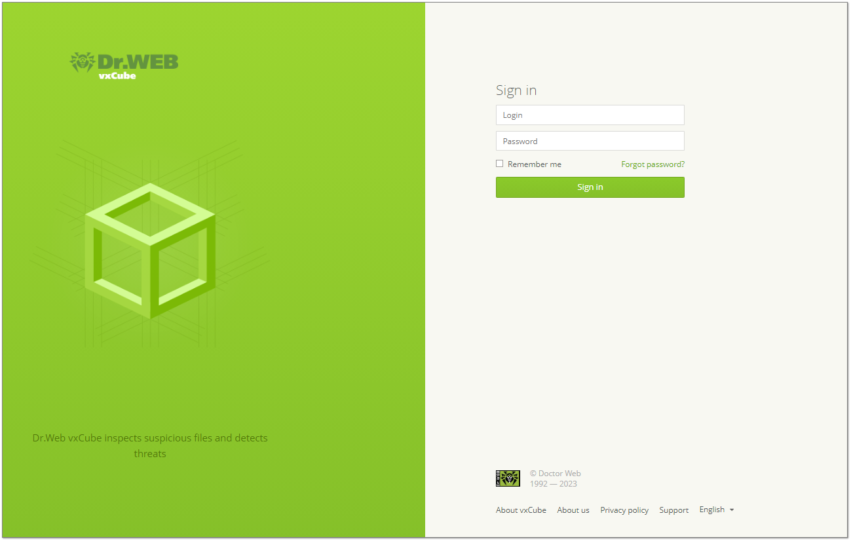This screenshot has width=851, height=541.
Task: Expand the English language dropdown
Action: coord(717,510)
